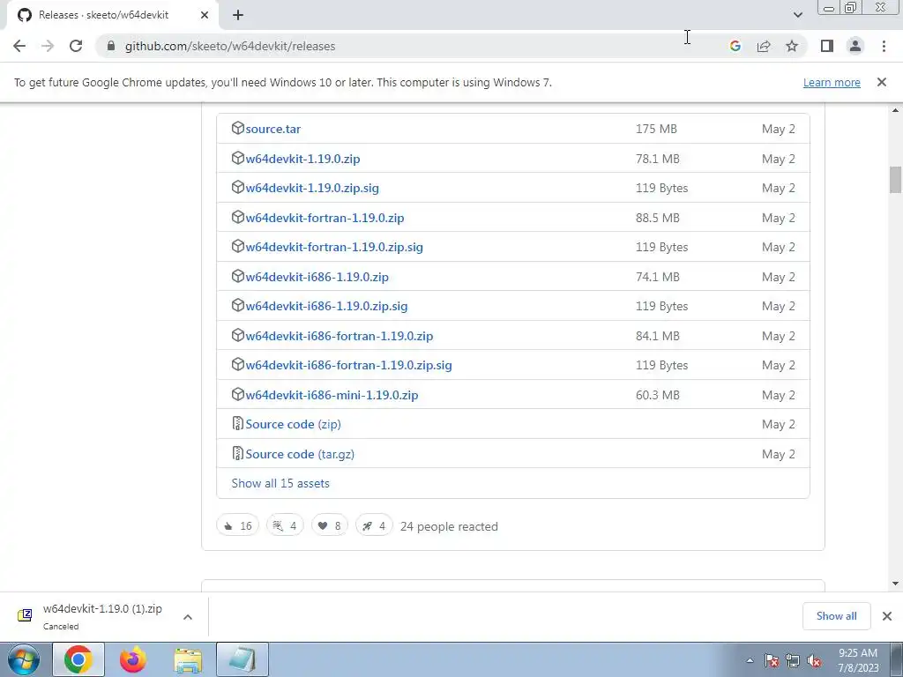Click the volume muted tray icon
Image resolution: width=903 pixels, height=677 pixels.
click(814, 661)
